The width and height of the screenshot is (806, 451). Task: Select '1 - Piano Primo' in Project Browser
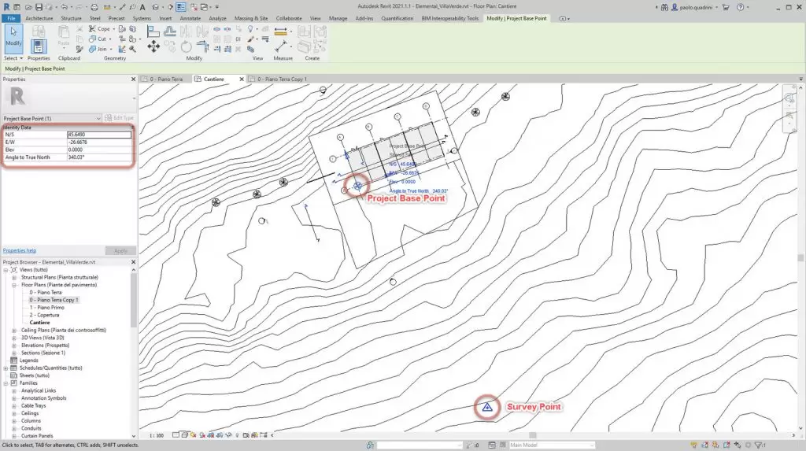coord(49,307)
